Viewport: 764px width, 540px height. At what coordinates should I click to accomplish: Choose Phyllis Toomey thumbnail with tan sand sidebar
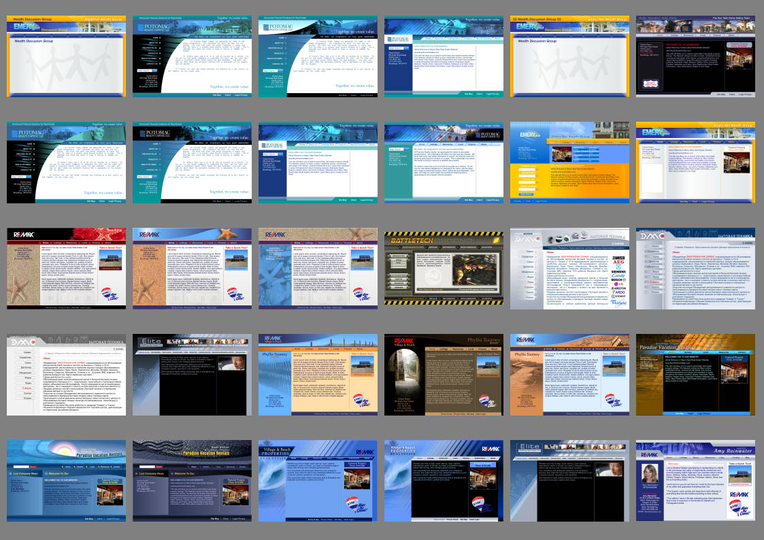(569, 375)
